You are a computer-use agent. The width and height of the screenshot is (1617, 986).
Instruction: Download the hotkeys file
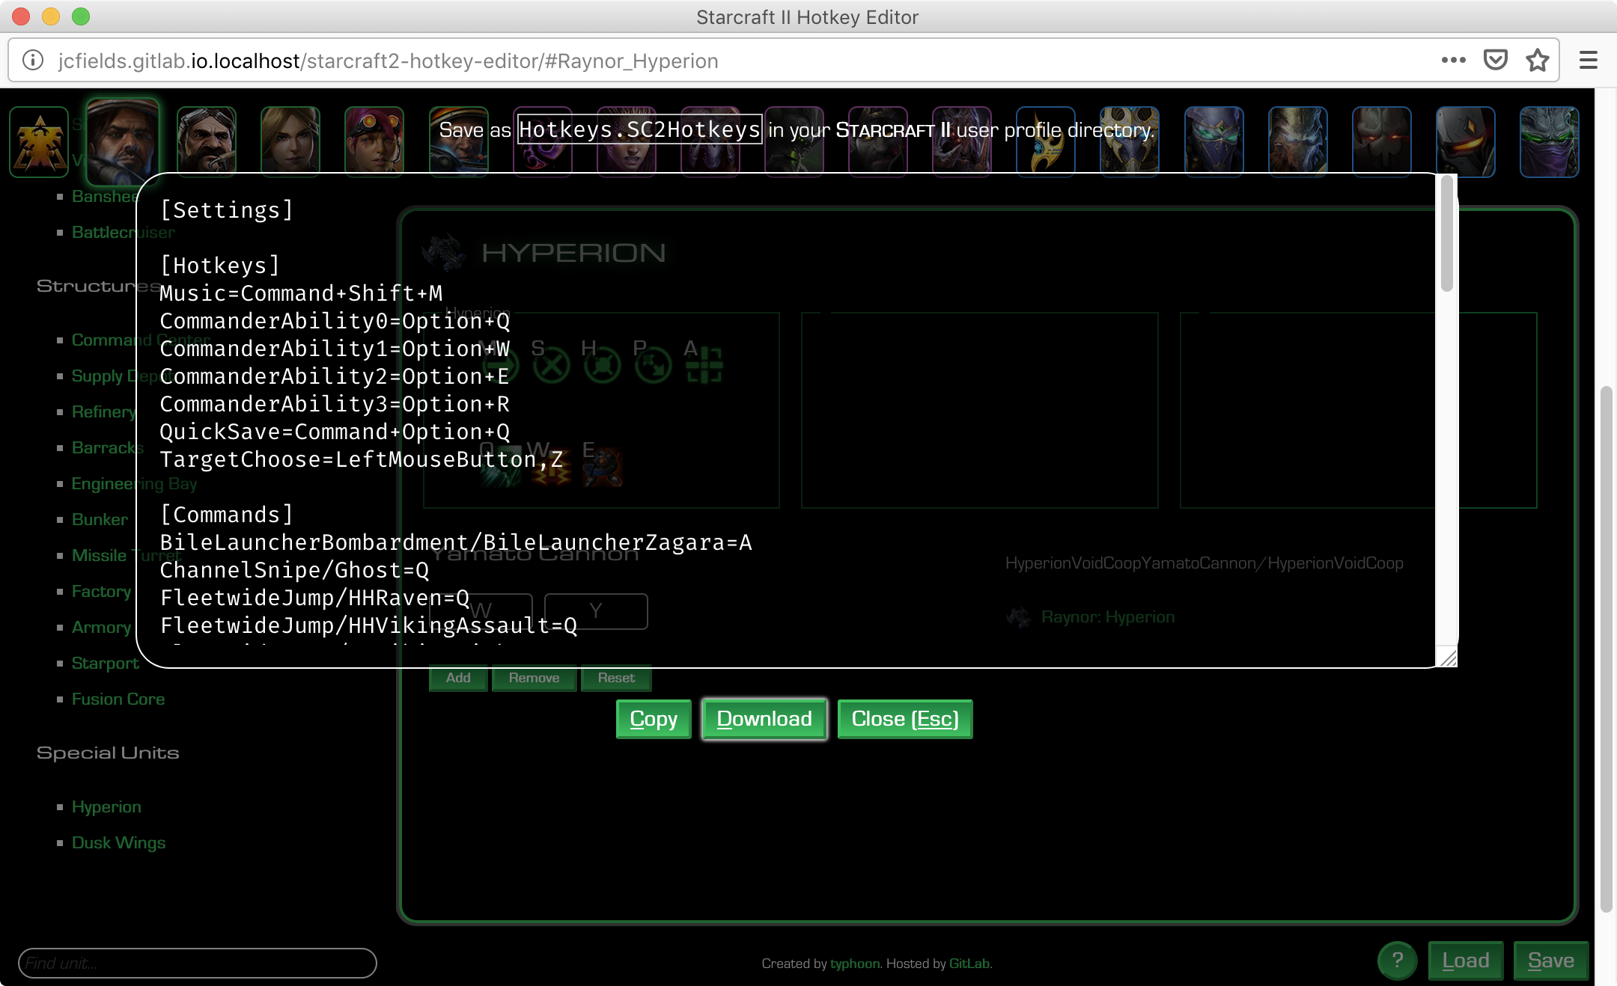[764, 719]
